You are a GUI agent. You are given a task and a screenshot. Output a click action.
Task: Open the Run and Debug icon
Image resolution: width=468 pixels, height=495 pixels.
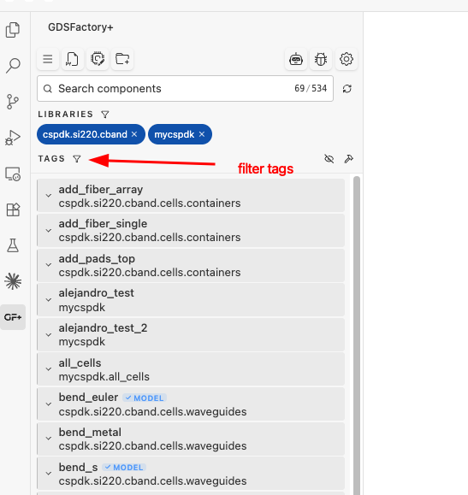(13, 138)
